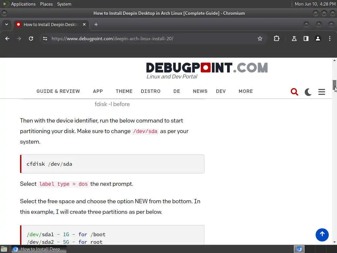Open Chrome Labs flask icon
This screenshot has height=253, width=337.
click(x=294, y=39)
